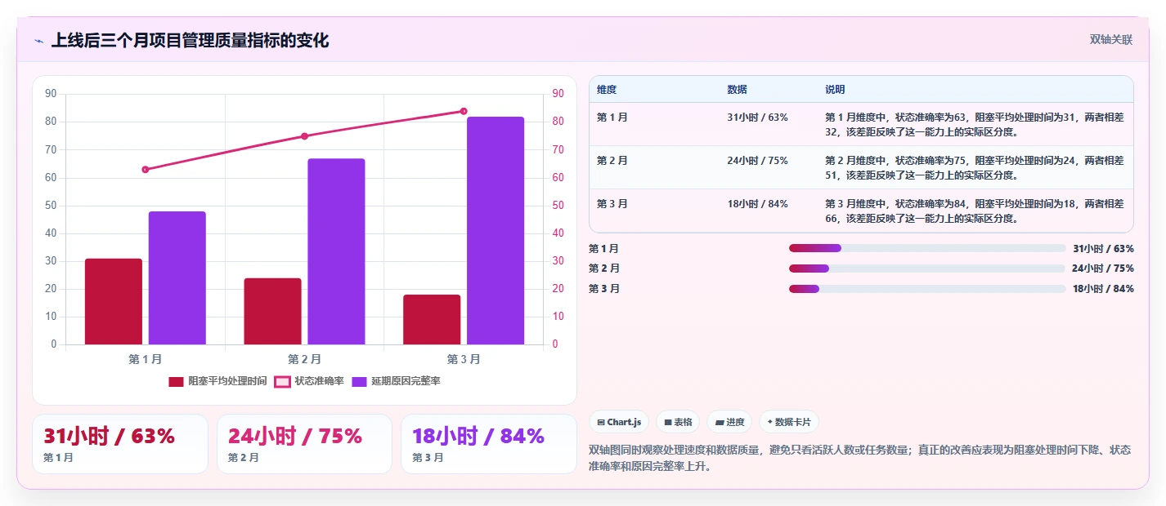Toggle the 延期原因完整率 legend swatch
Image resolution: width=1166 pixels, height=506 pixels.
pyautogui.click(x=360, y=381)
